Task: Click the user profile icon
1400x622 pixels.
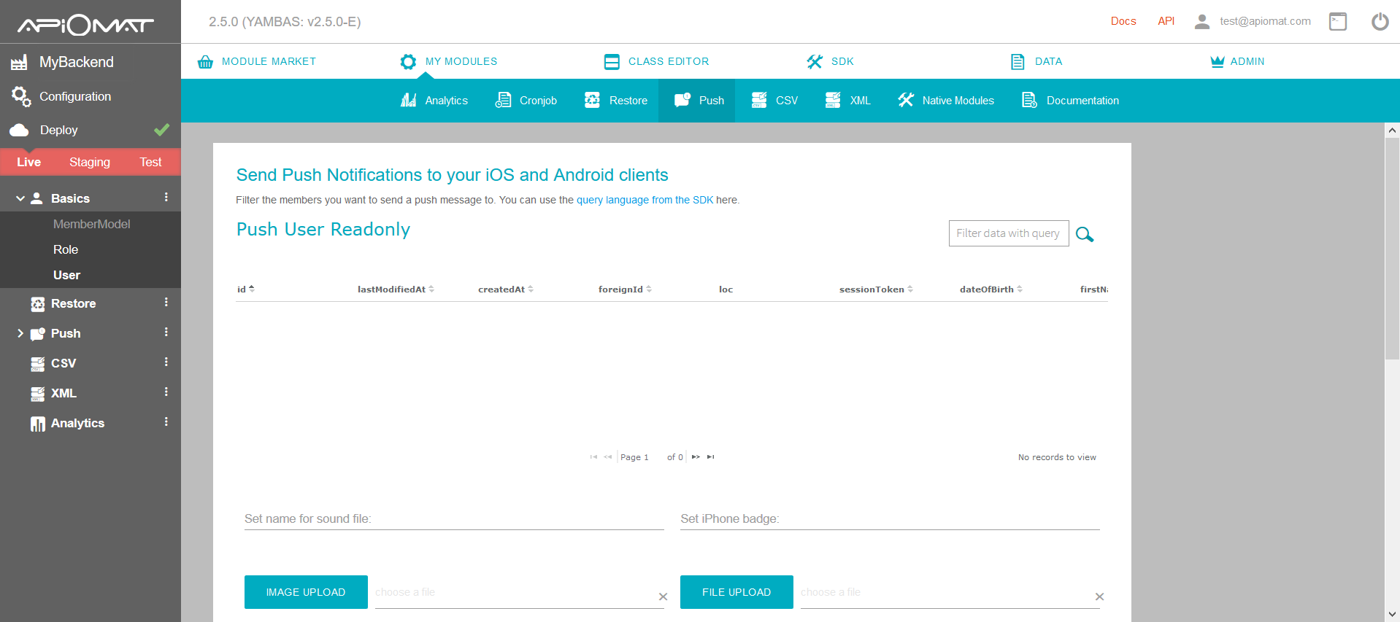Action: pos(1201,22)
